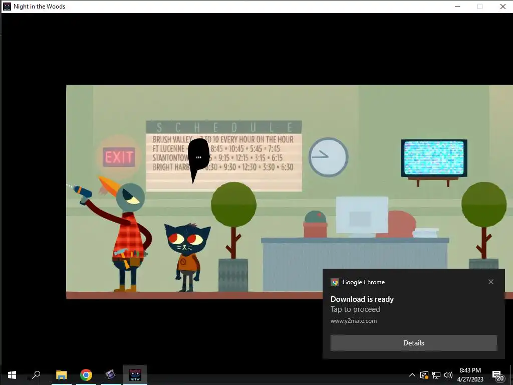Screen dimensions: 513x385
Task: Click Mae the cat character
Action: coord(187,257)
